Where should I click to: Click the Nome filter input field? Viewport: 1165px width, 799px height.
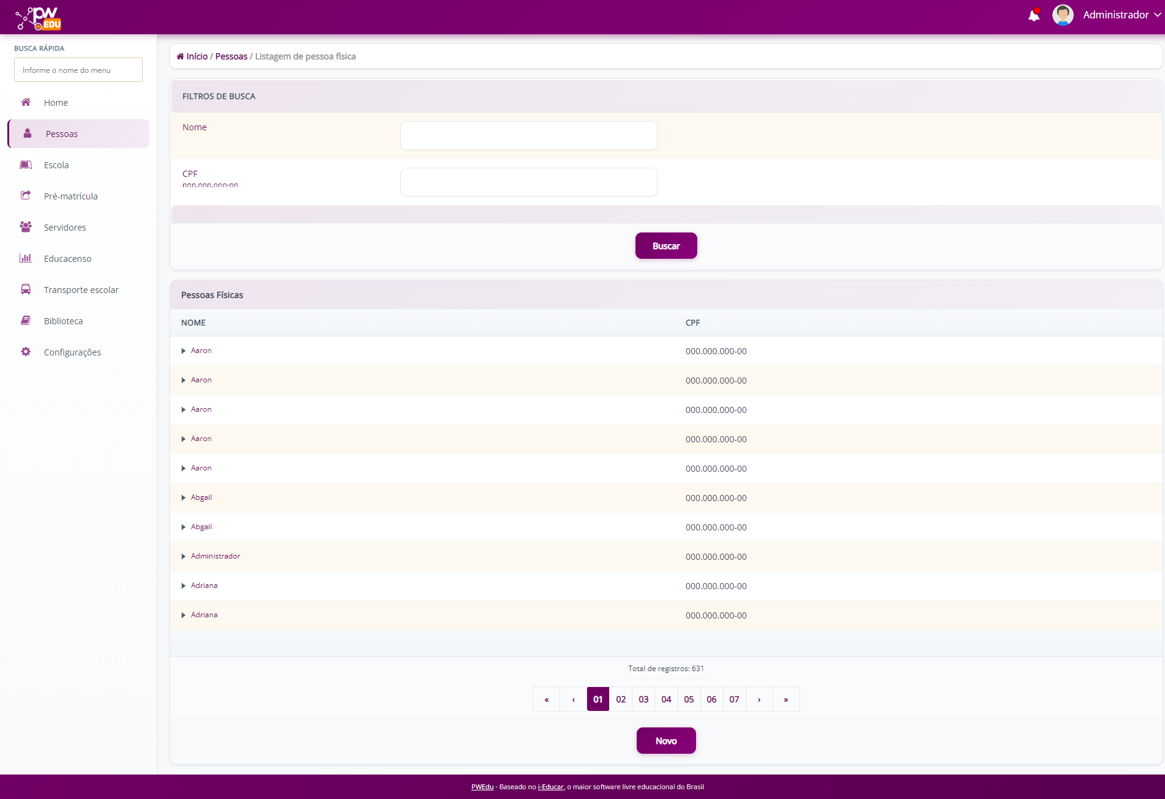point(528,135)
